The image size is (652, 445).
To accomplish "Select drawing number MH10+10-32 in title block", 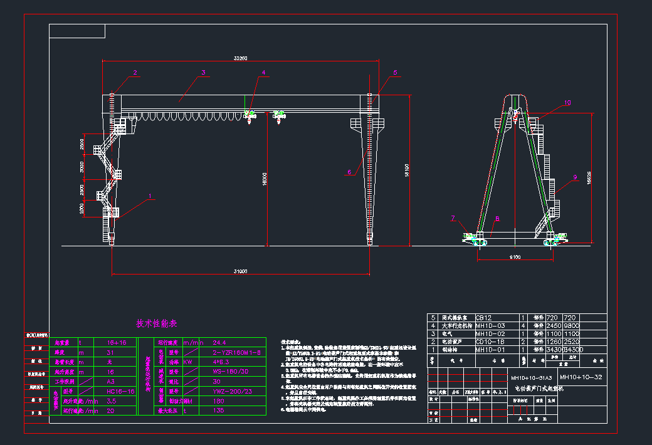I will coord(581,377).
